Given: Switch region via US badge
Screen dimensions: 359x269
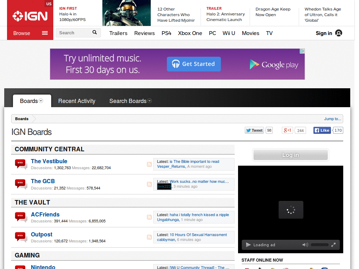Looking at the screenshot, I should click(x=49, y=4).
